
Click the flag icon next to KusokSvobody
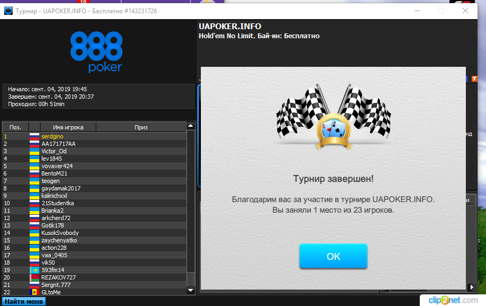point(34,233)
